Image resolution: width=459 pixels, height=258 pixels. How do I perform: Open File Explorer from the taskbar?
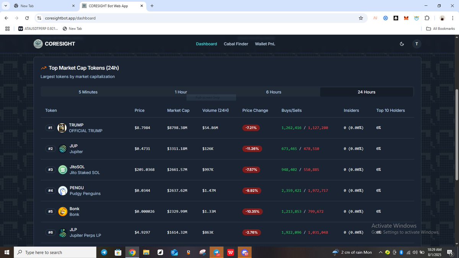[146, 252]
